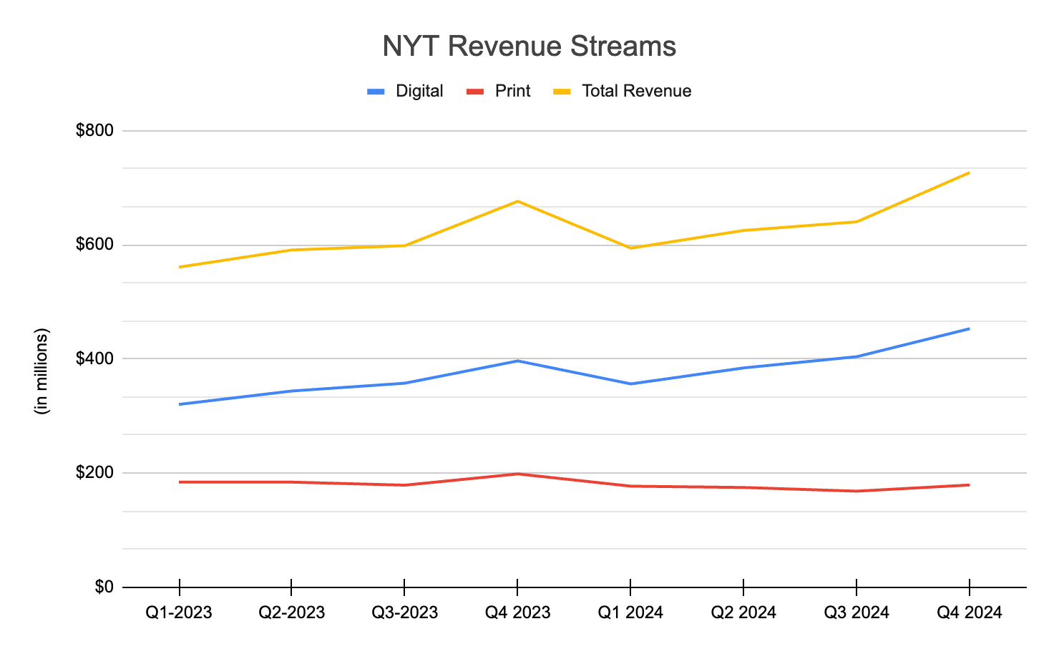
Task: Click the Total Revenue legend label
Action: pyautogui.click(x=637, y=91)
